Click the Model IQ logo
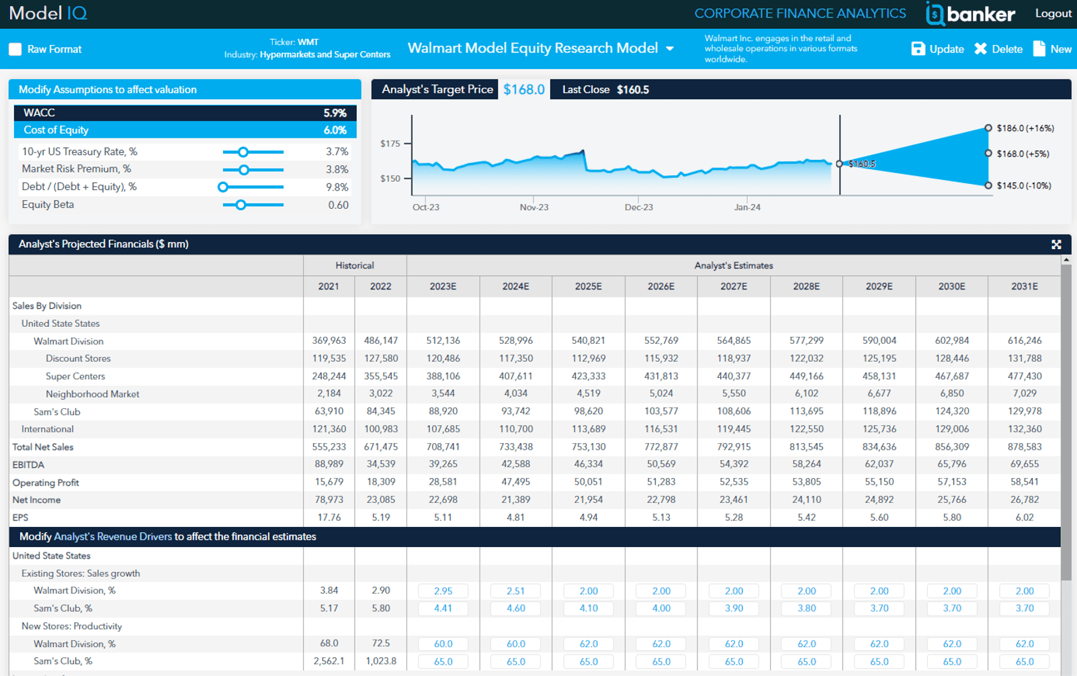 (48, 13)
